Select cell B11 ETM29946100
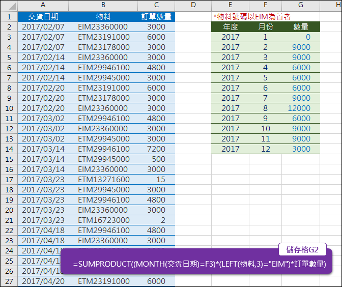This screenshot has width=342, height=287. (x=103, y=119)
